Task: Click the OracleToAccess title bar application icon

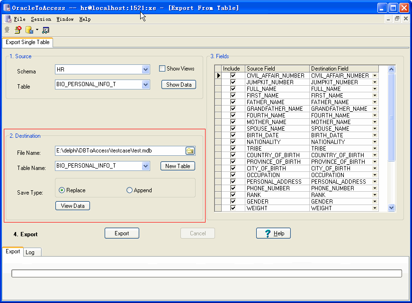Action: pyautogui.click(x=7, y=8)
